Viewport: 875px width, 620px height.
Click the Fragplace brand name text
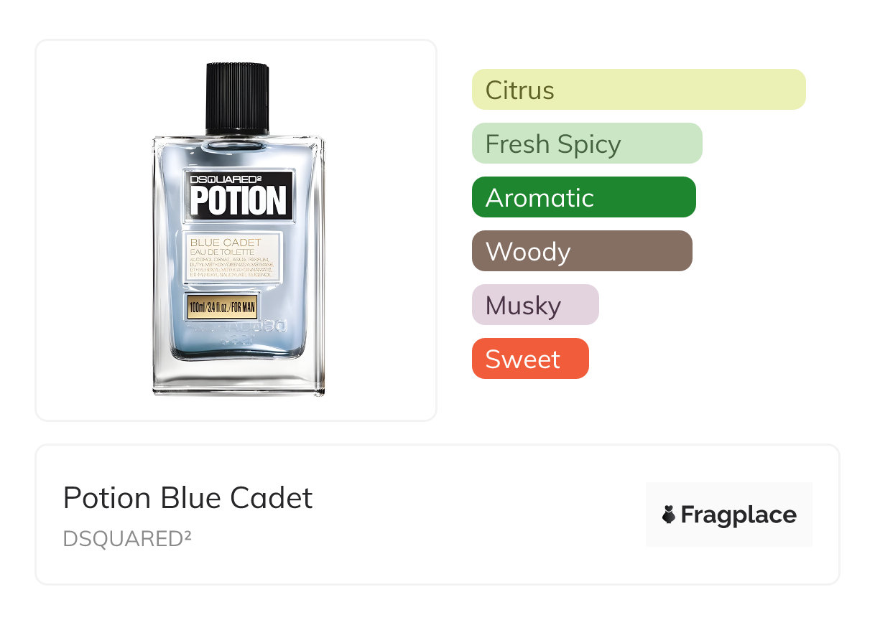739,515
